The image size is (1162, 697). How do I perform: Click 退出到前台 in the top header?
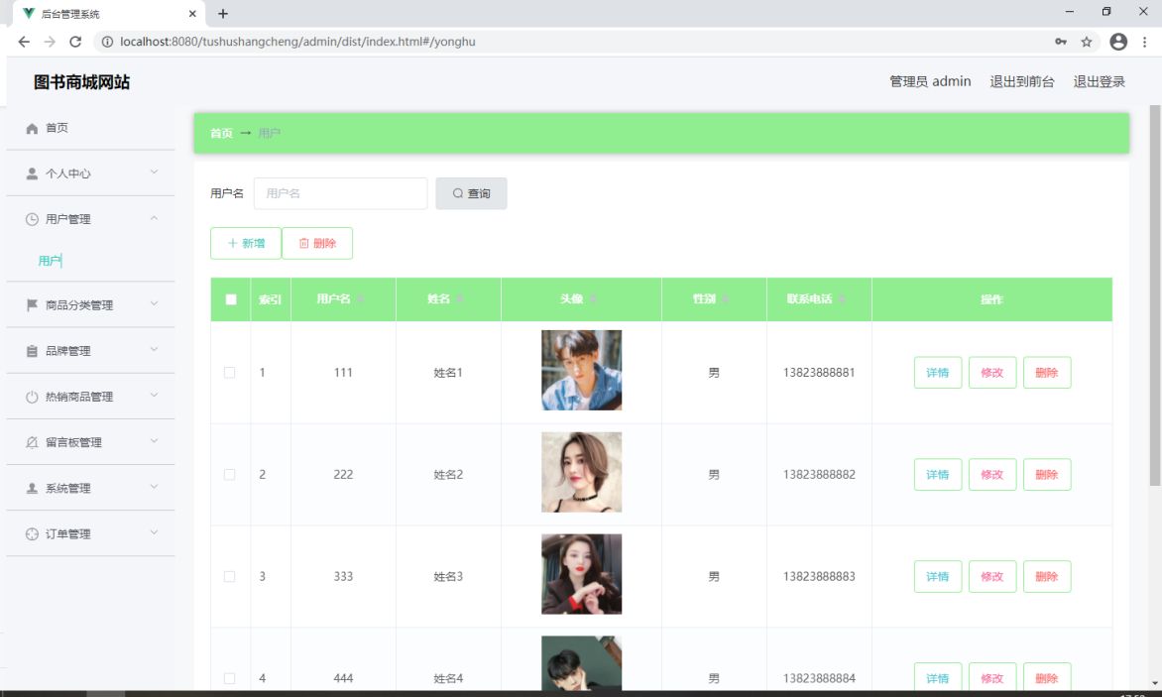tap(1022, 81)
